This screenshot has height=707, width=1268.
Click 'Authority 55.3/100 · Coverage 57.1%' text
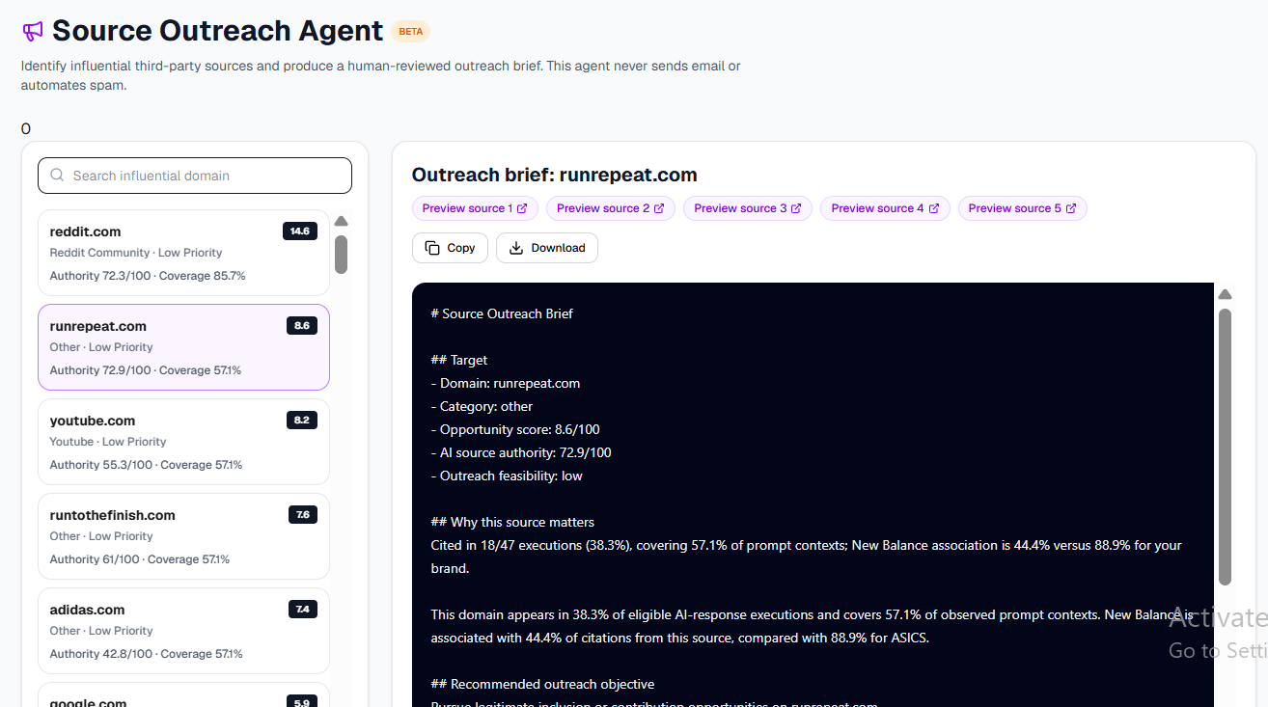(x=147, y=465)
